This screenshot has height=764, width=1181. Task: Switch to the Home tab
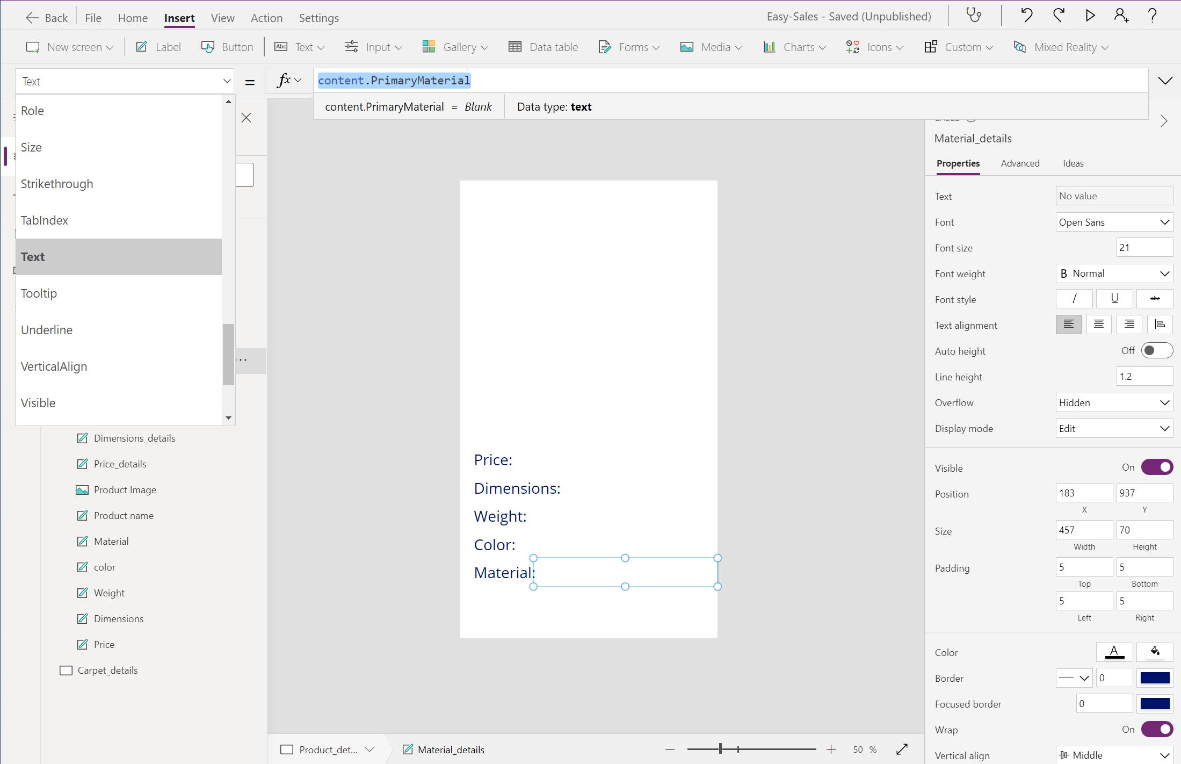(133, 18)
